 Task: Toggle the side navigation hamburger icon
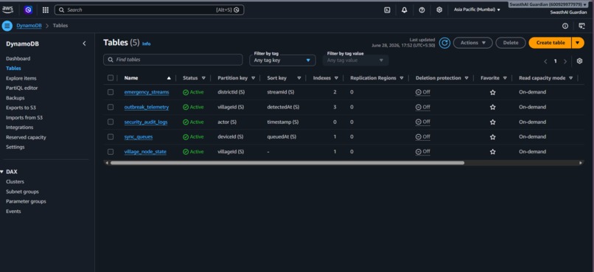(x=7, y=26)
